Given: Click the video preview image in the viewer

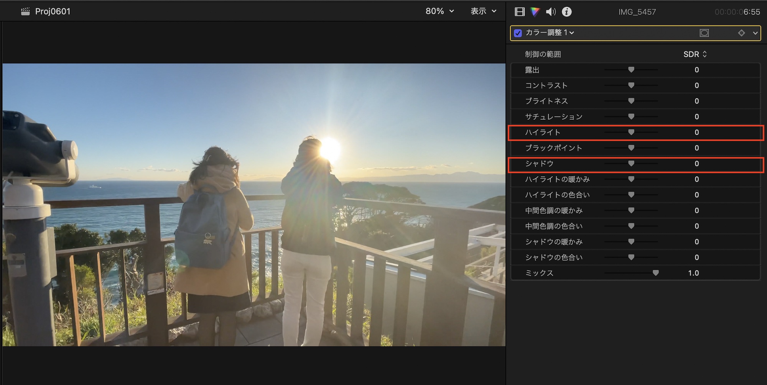Looking at the screenshot, I should point(254,205).
